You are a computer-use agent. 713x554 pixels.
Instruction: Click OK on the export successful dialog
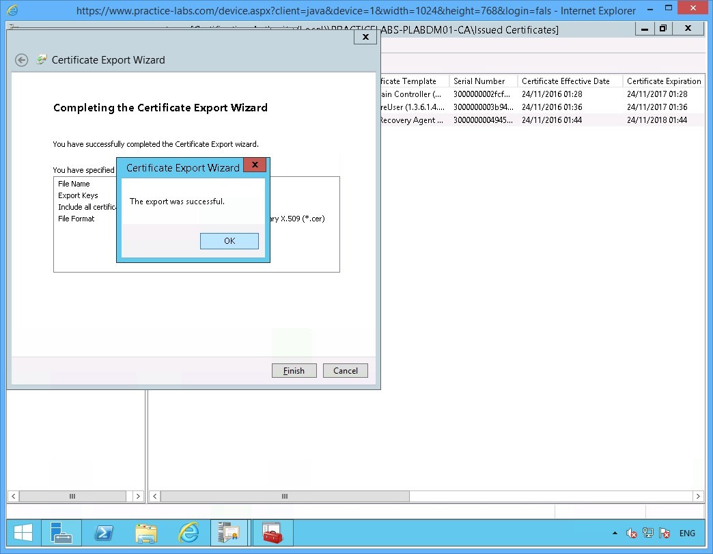point(229,240)
